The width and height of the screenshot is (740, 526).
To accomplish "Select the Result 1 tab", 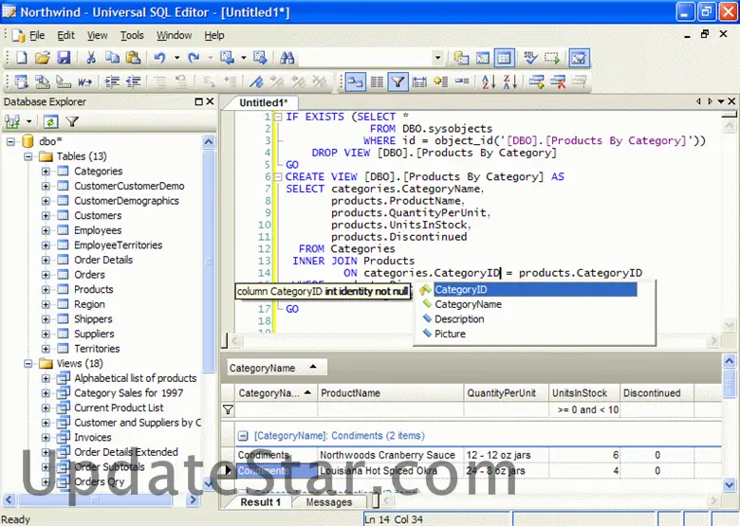I will [261, 502].
